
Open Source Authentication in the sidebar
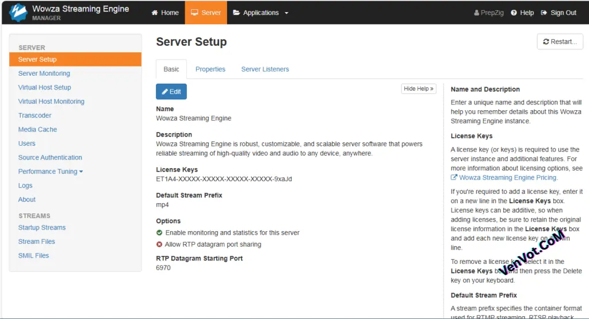(x=50, y=157)
